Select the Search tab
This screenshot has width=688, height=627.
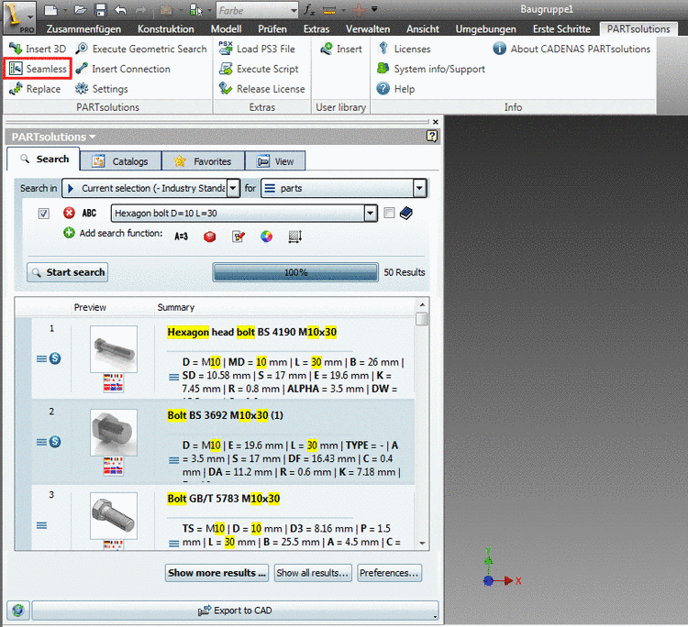point(43,159)
